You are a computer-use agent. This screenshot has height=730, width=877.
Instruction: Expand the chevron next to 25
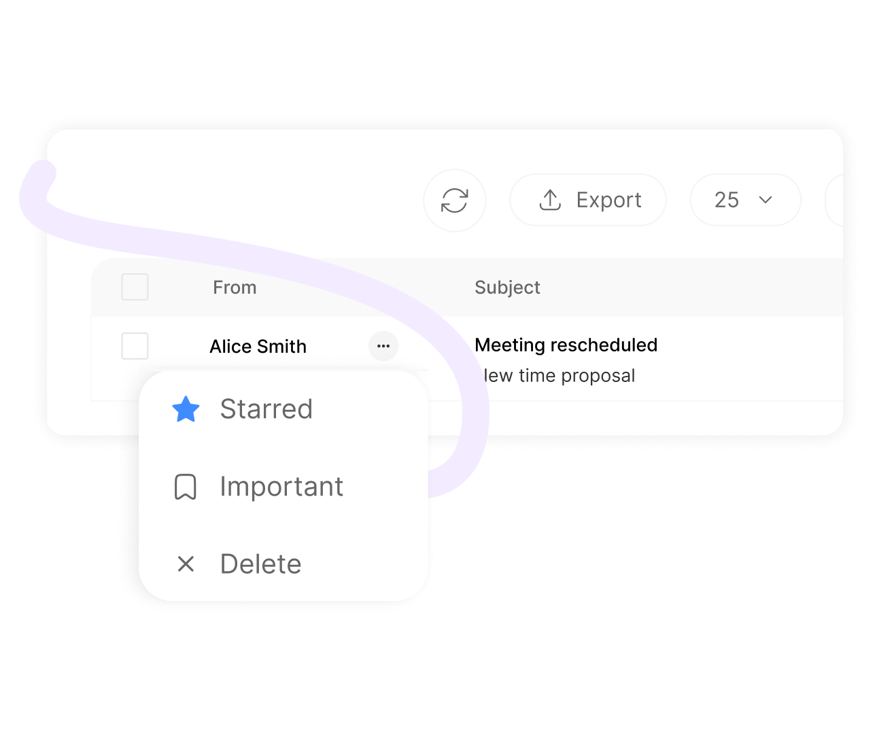(x=766, y=200)
